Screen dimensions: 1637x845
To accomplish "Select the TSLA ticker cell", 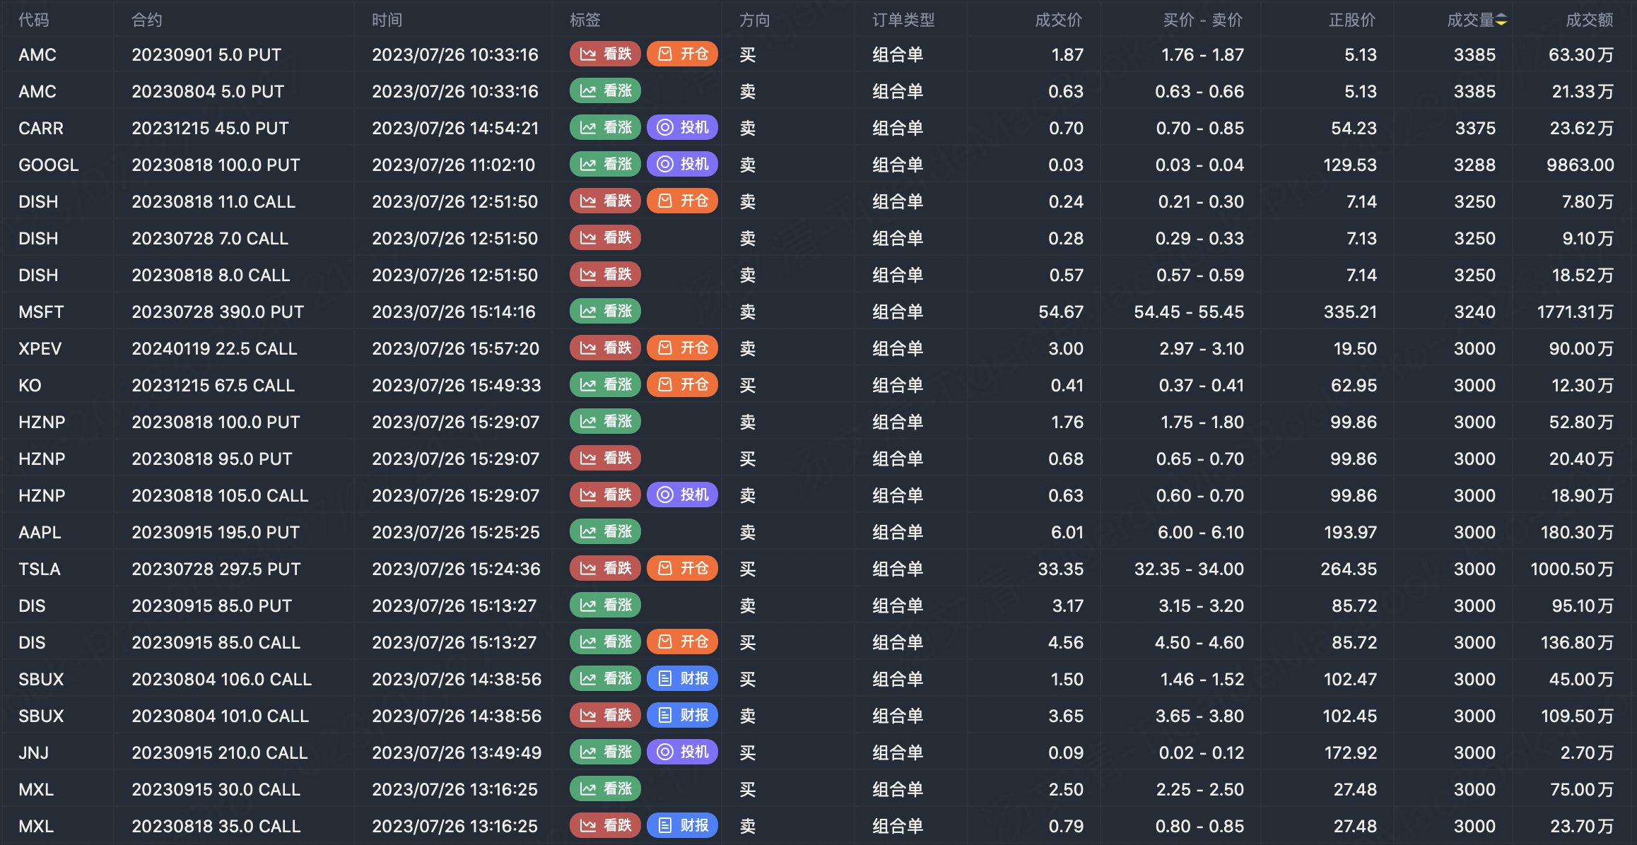I will tap(40, 569).
